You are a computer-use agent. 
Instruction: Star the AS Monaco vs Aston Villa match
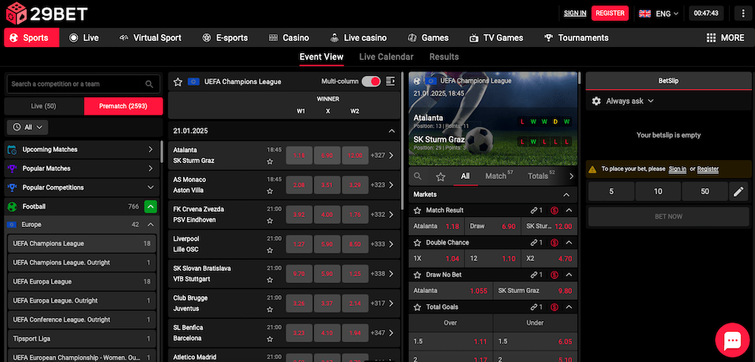tap(270, 191)
